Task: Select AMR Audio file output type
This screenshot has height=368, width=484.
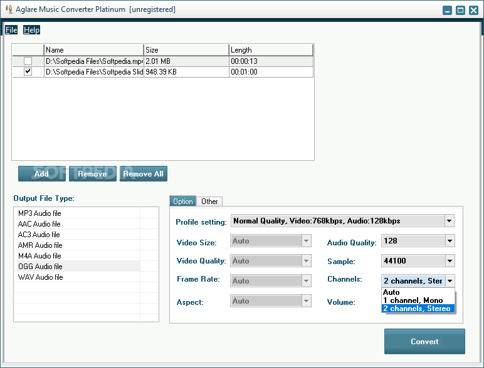Action: coord(77,245)
